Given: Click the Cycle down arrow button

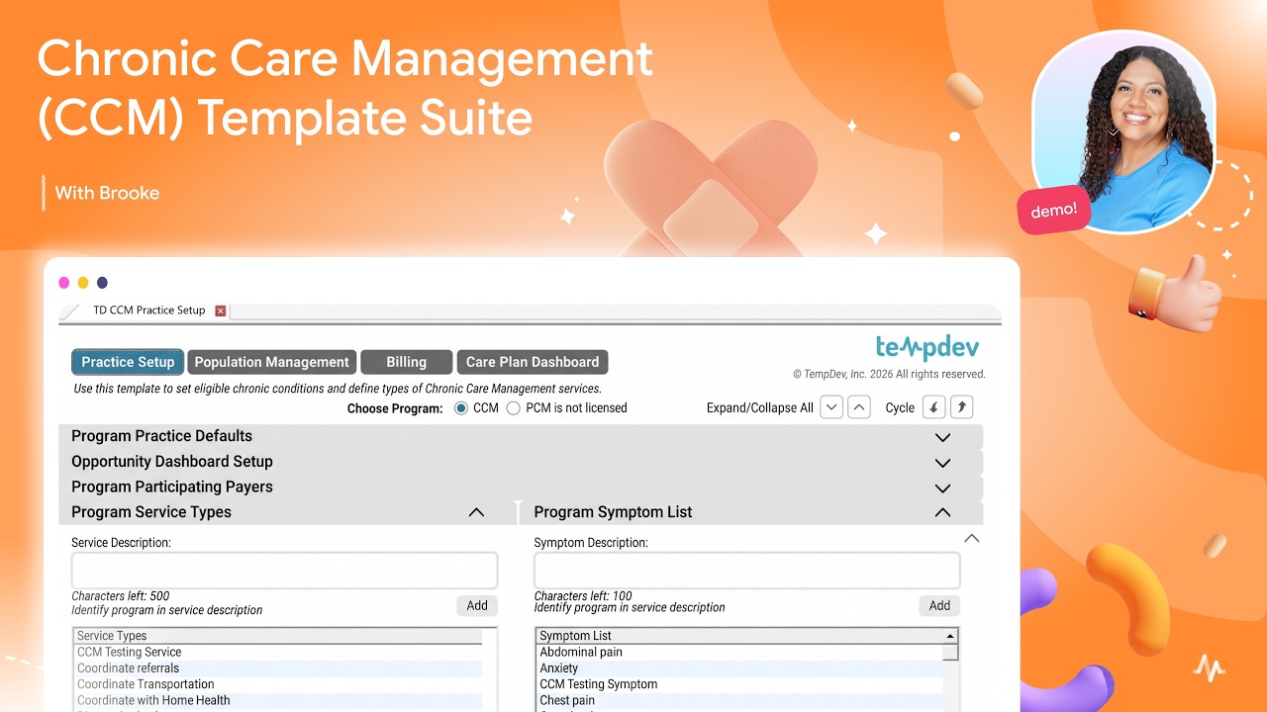Looking at the screenshot, I should [933, 407].
